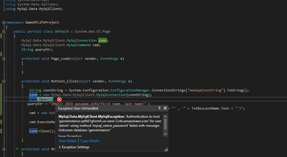Click the conn.Close() line
Image resolution: width=287 pixels, height=157 pixels.
click(42, 131)
